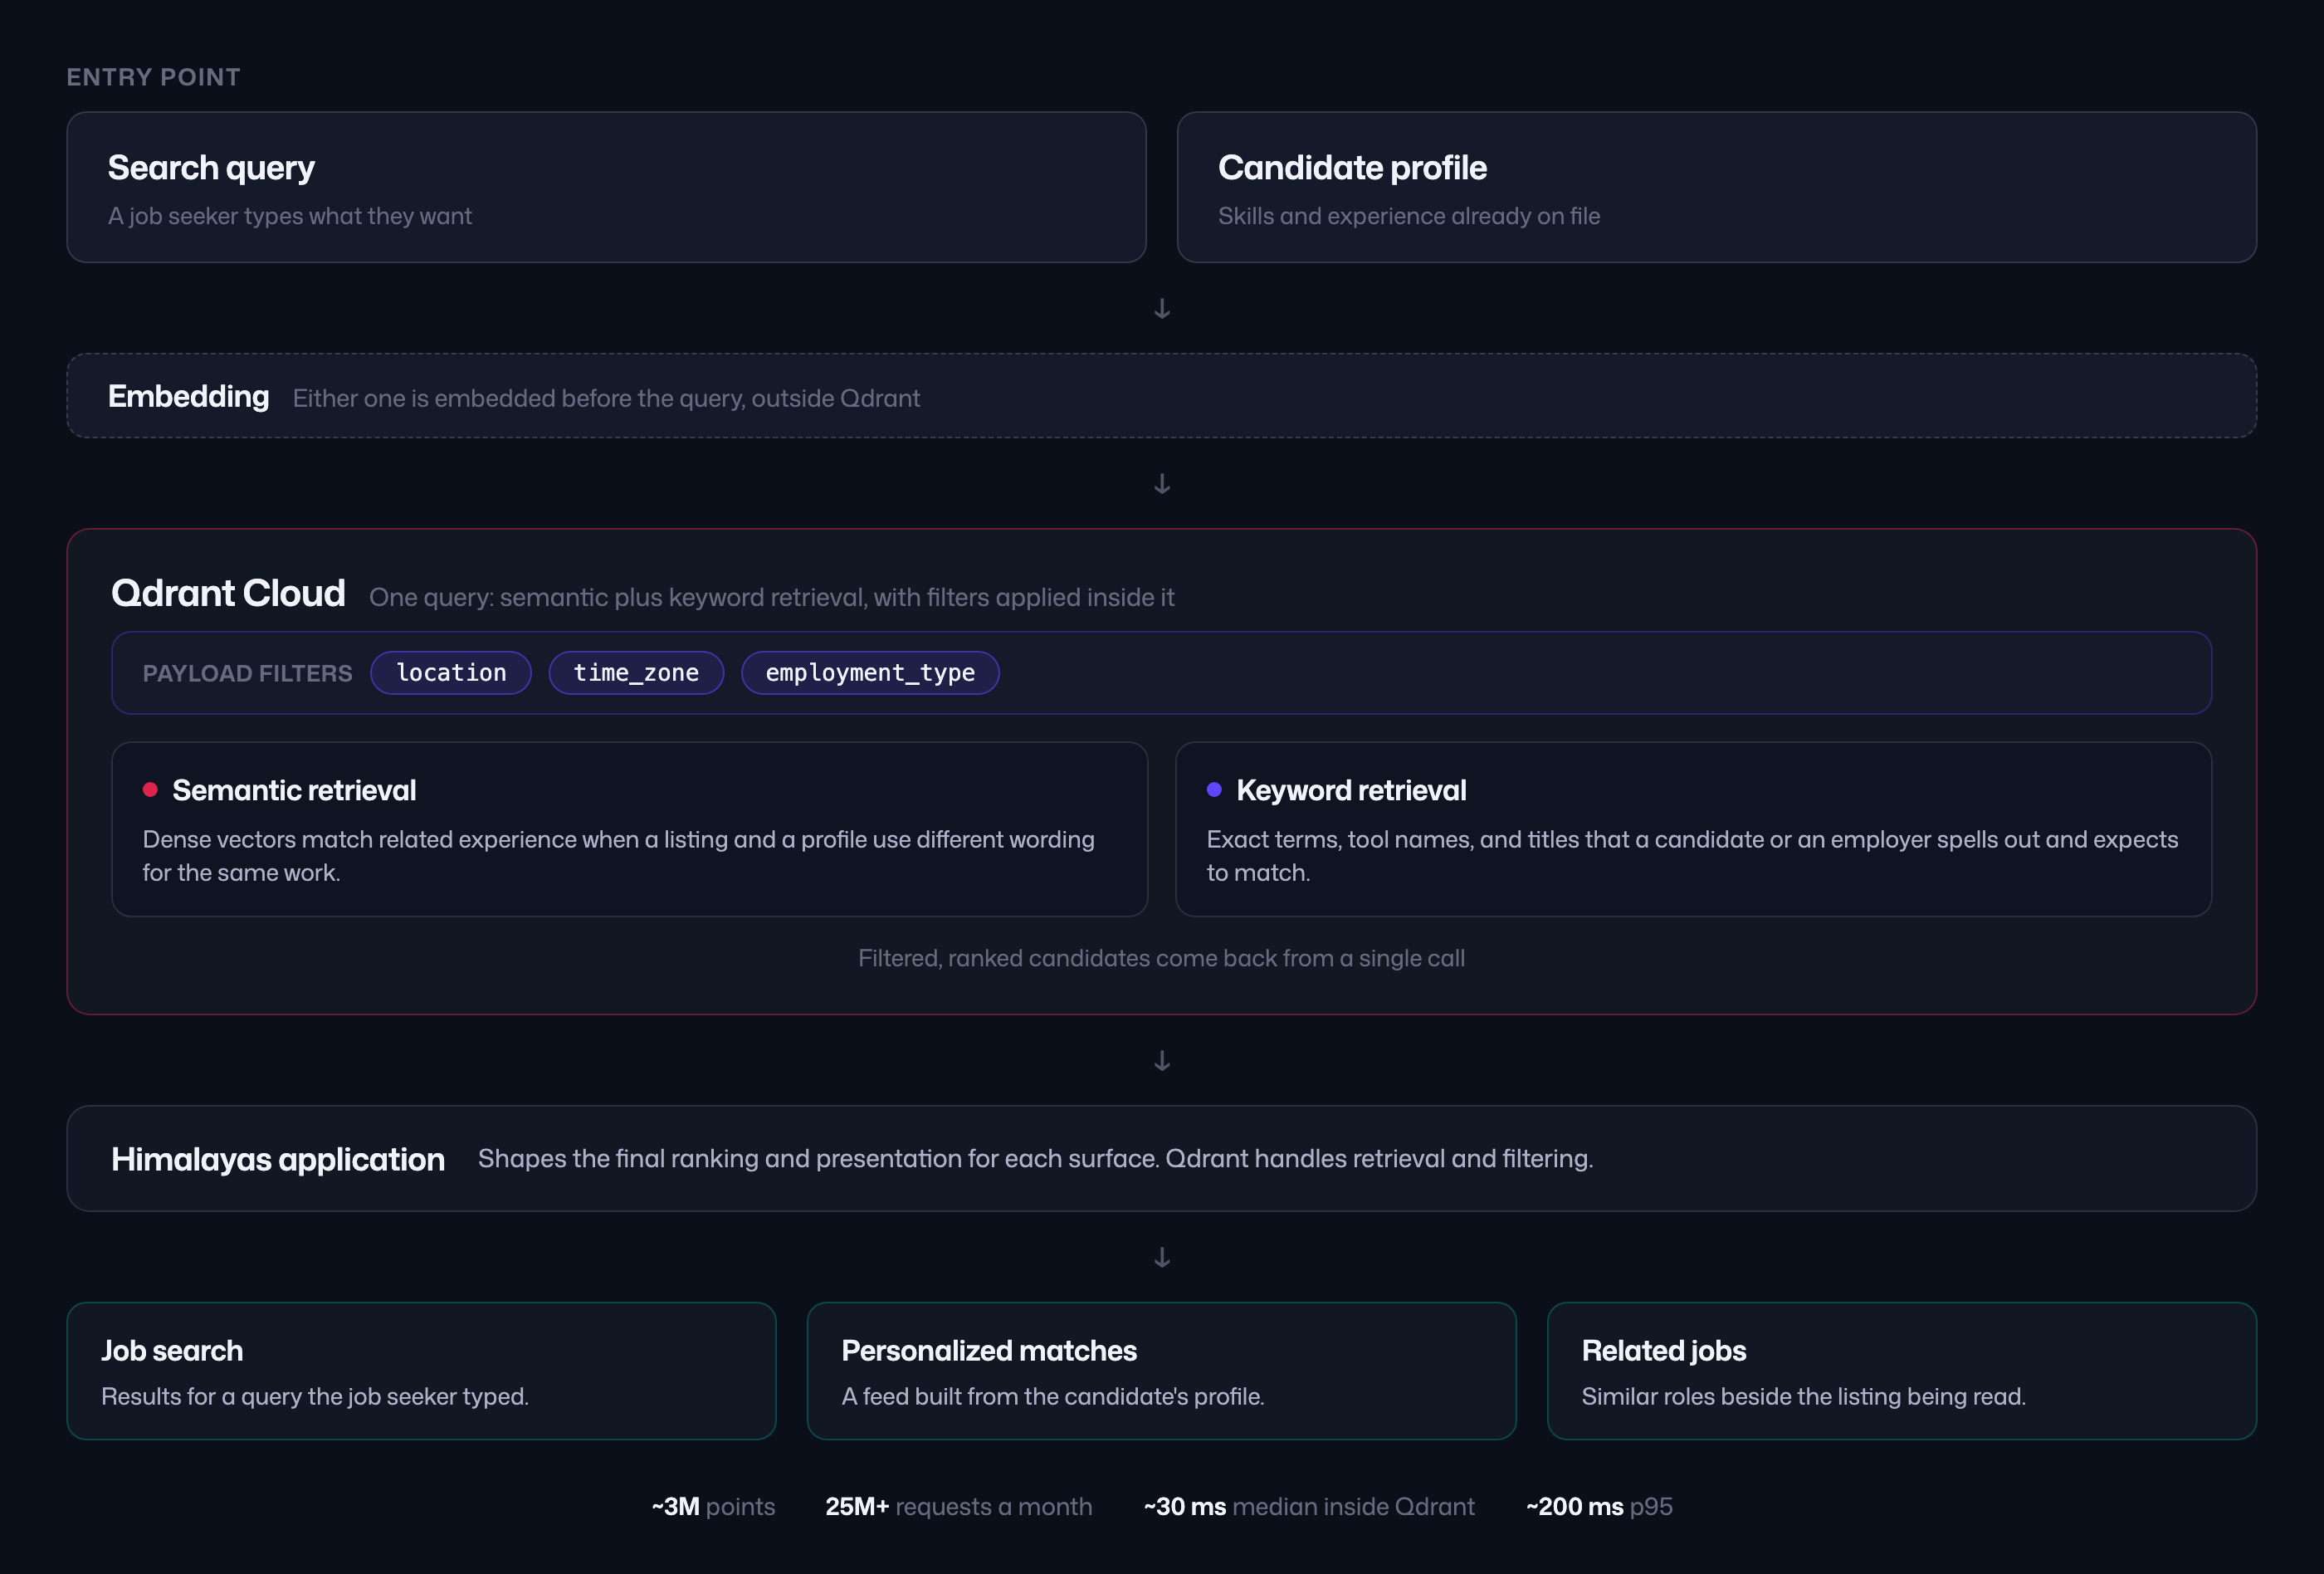Click 'Similar roles beside the listing' text

[x=1803, y=1396]
